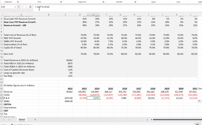Click the 3% long run growth rate value
Screen dimensions: 202x125
click(x=71, y=73)
